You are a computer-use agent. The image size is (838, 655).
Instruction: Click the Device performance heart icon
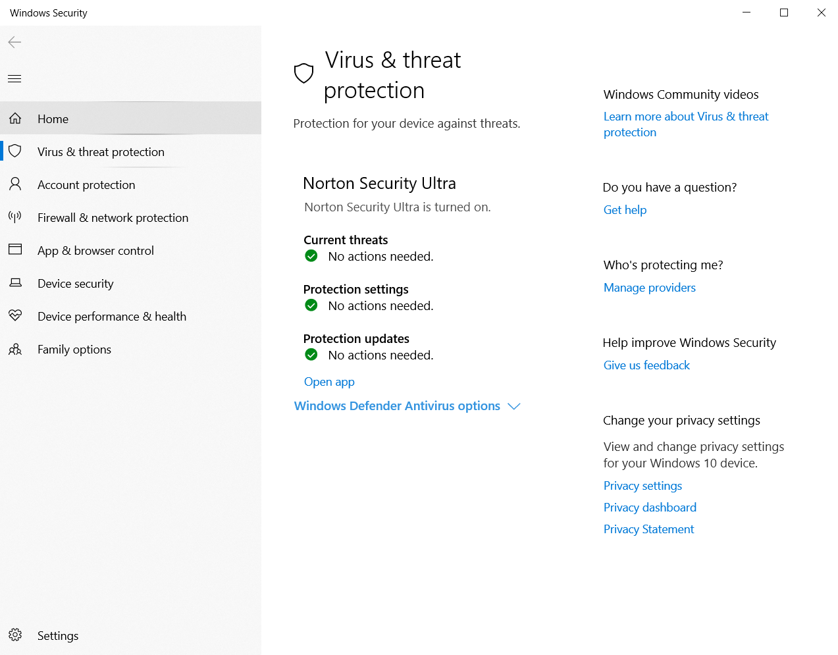[15, 315]
